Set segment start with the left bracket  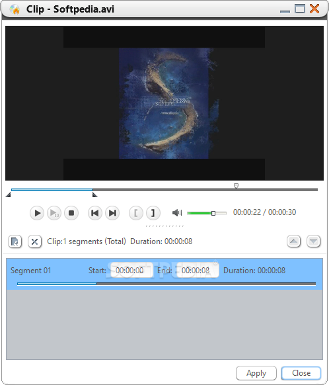pos(136,213)
